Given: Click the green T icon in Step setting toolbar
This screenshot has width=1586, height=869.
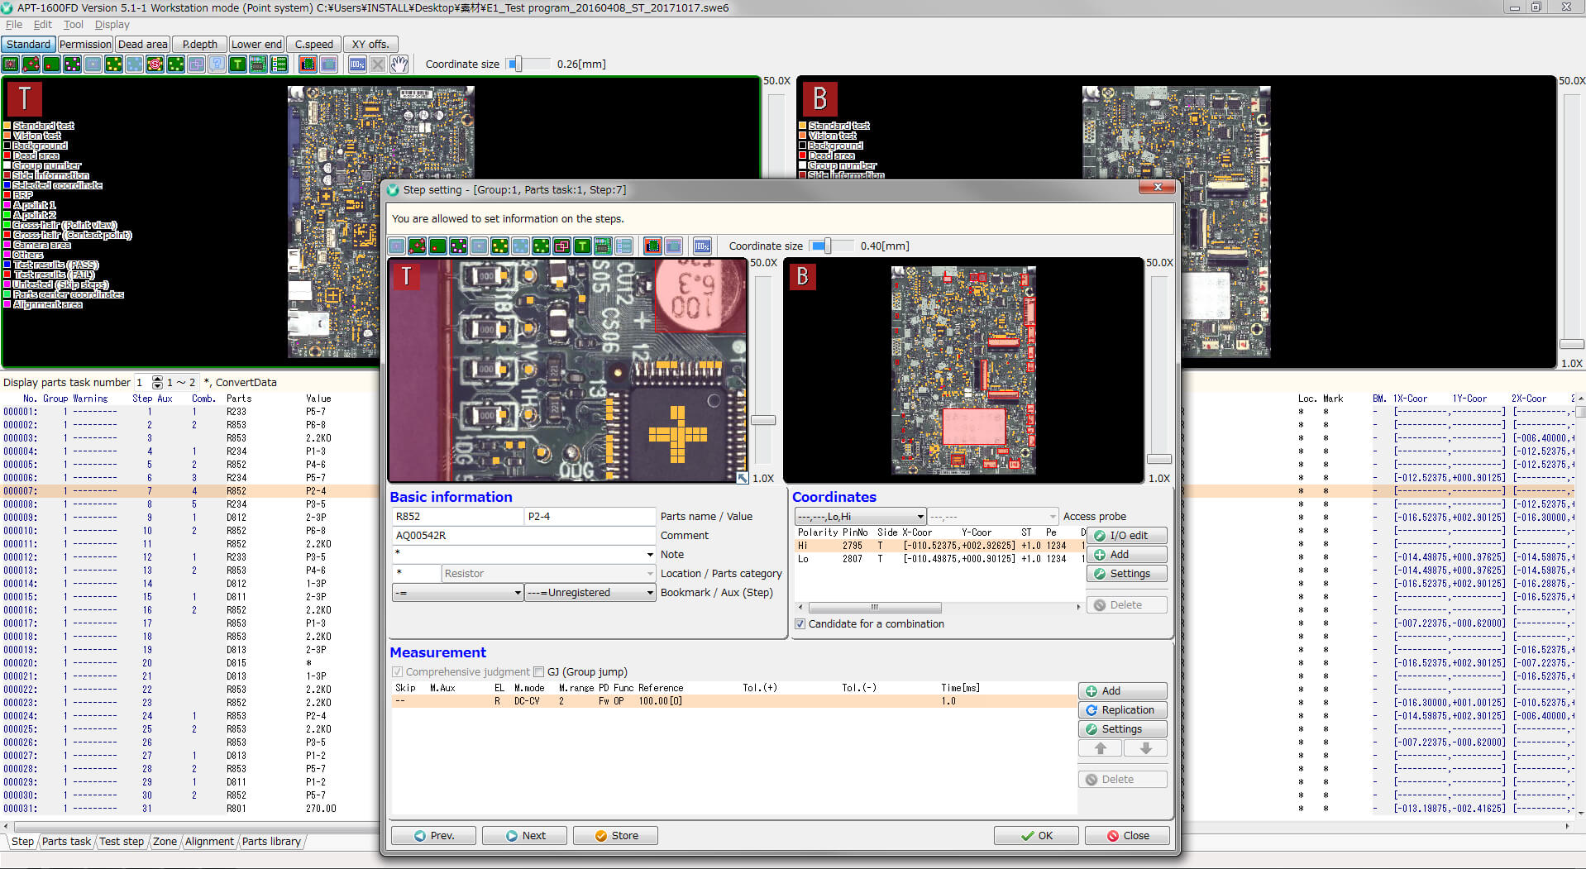Looking at the screenshot, I should pyautogui.click(x=582, y=246).
